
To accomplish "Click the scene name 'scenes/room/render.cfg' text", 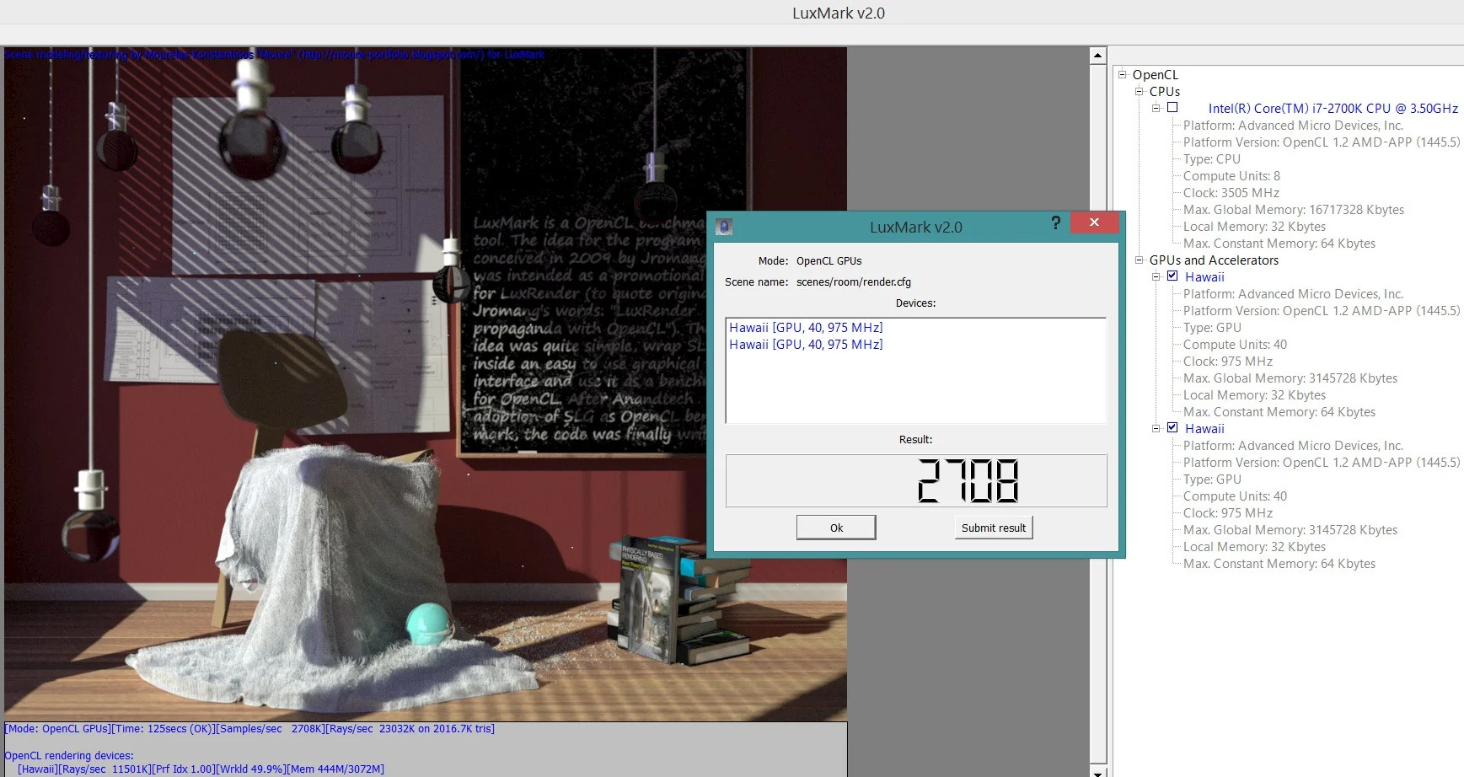I will coord(854,282).
